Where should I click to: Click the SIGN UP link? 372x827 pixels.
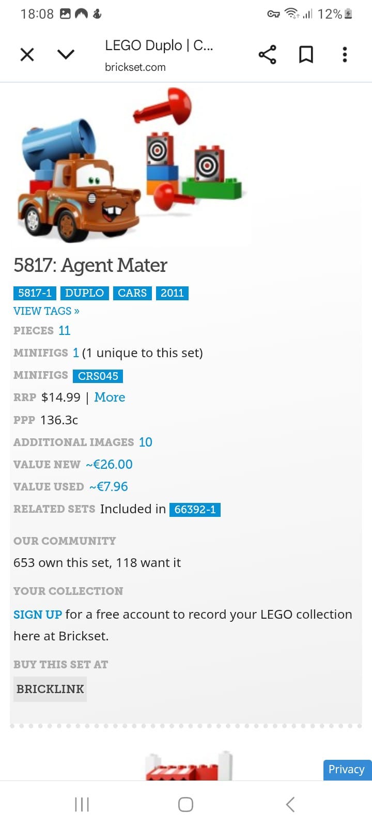tap(38, 615)
